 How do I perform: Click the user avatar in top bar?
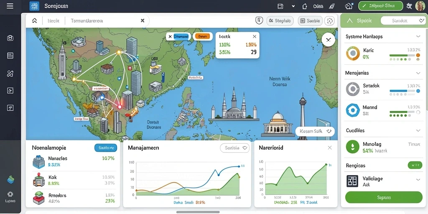tap(419, 6)
